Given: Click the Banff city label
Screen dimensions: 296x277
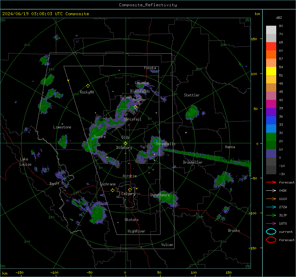Looking at the screenshot, I should (x=54, y=183).
